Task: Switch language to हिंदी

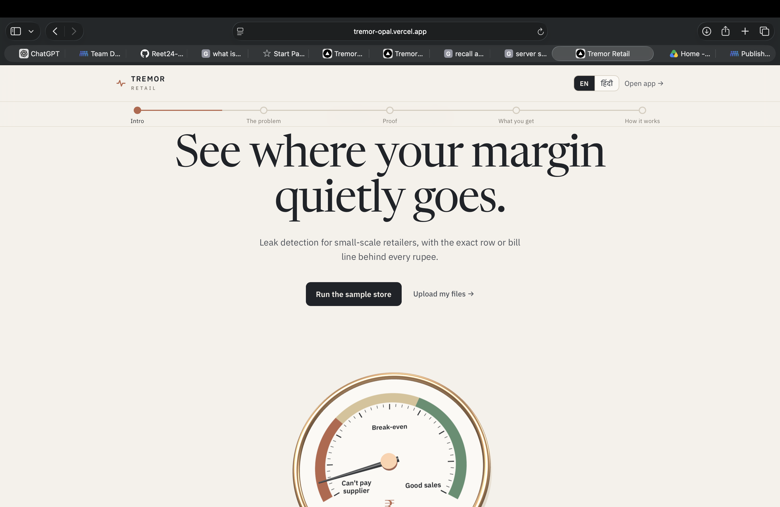Action: point(606,84)
